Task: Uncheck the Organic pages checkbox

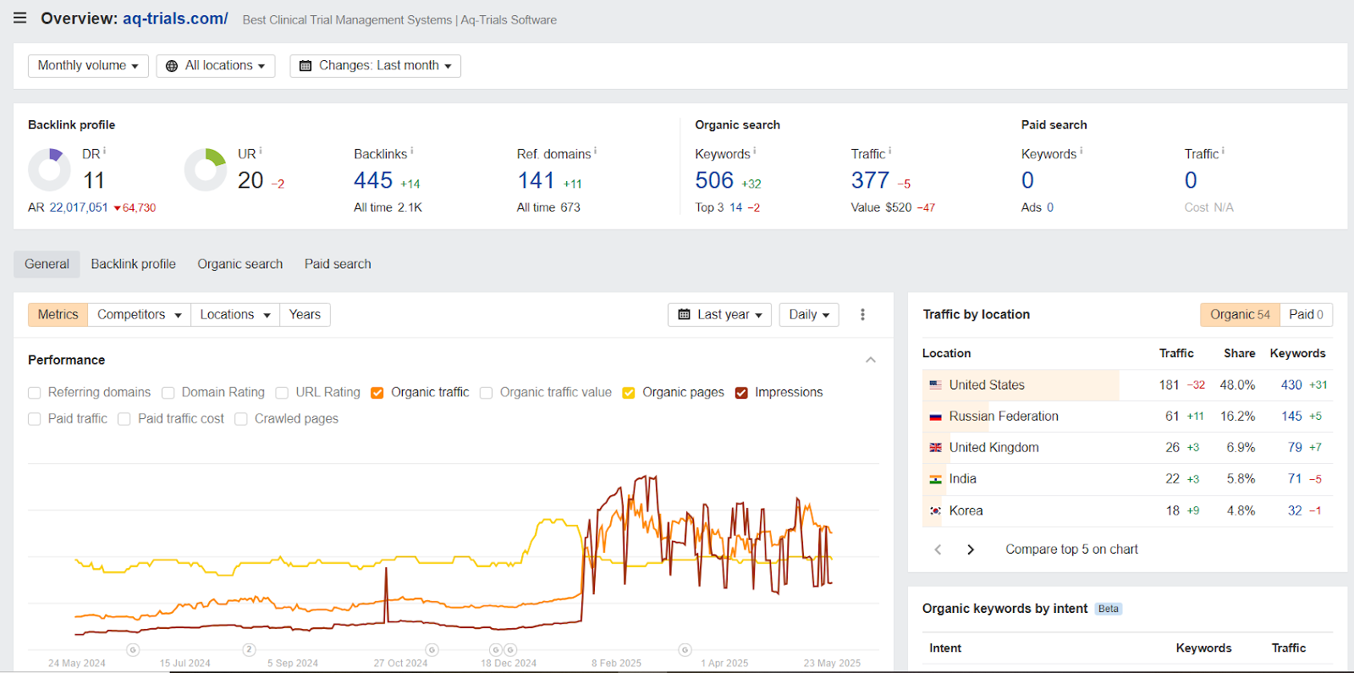Action: point(629,393)
